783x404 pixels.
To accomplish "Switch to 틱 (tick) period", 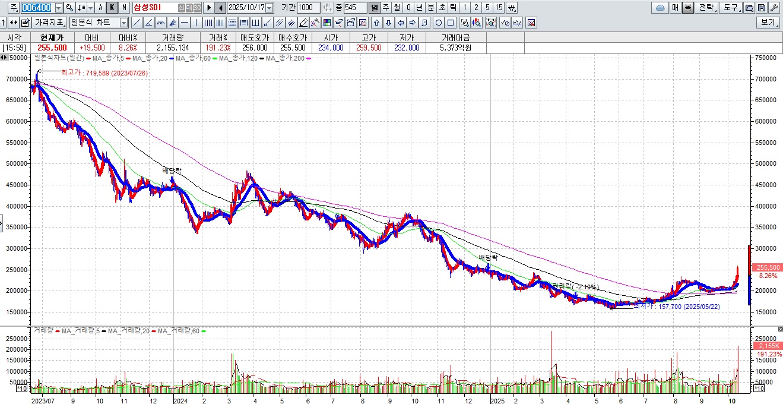I will coord(453,8).
